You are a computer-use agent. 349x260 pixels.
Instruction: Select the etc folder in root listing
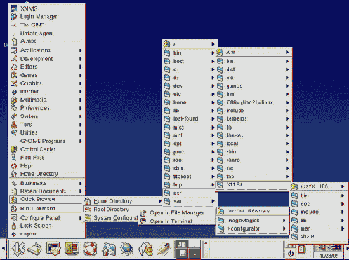189,94
